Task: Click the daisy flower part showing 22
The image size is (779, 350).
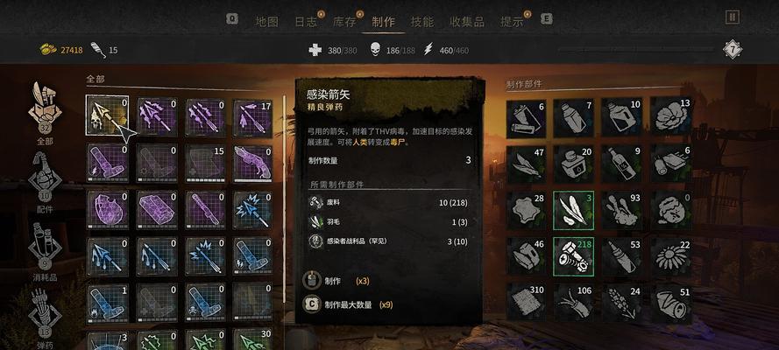Action: (671, 256)
